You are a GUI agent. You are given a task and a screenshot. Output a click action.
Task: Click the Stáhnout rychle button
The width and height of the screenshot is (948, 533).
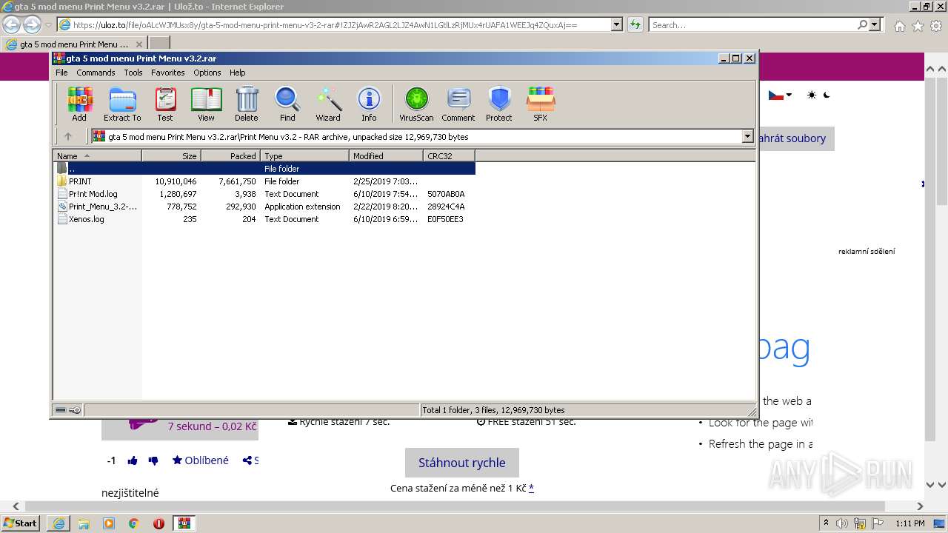pos(462,463)
